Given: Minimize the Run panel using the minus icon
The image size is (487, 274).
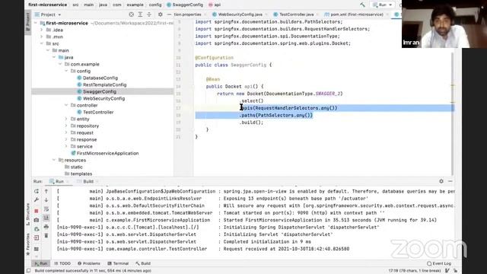Looking at the screenshot, I should (450, 181).
